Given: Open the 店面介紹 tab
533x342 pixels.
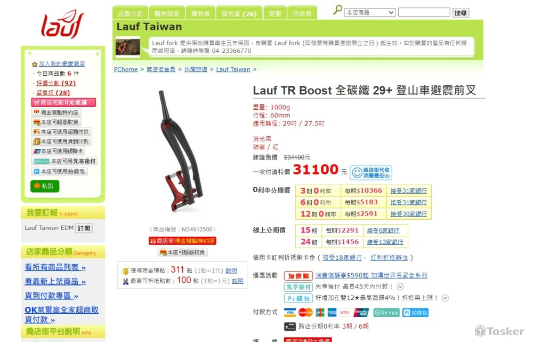Looking at the screenshot, I should tap(130, 13).
